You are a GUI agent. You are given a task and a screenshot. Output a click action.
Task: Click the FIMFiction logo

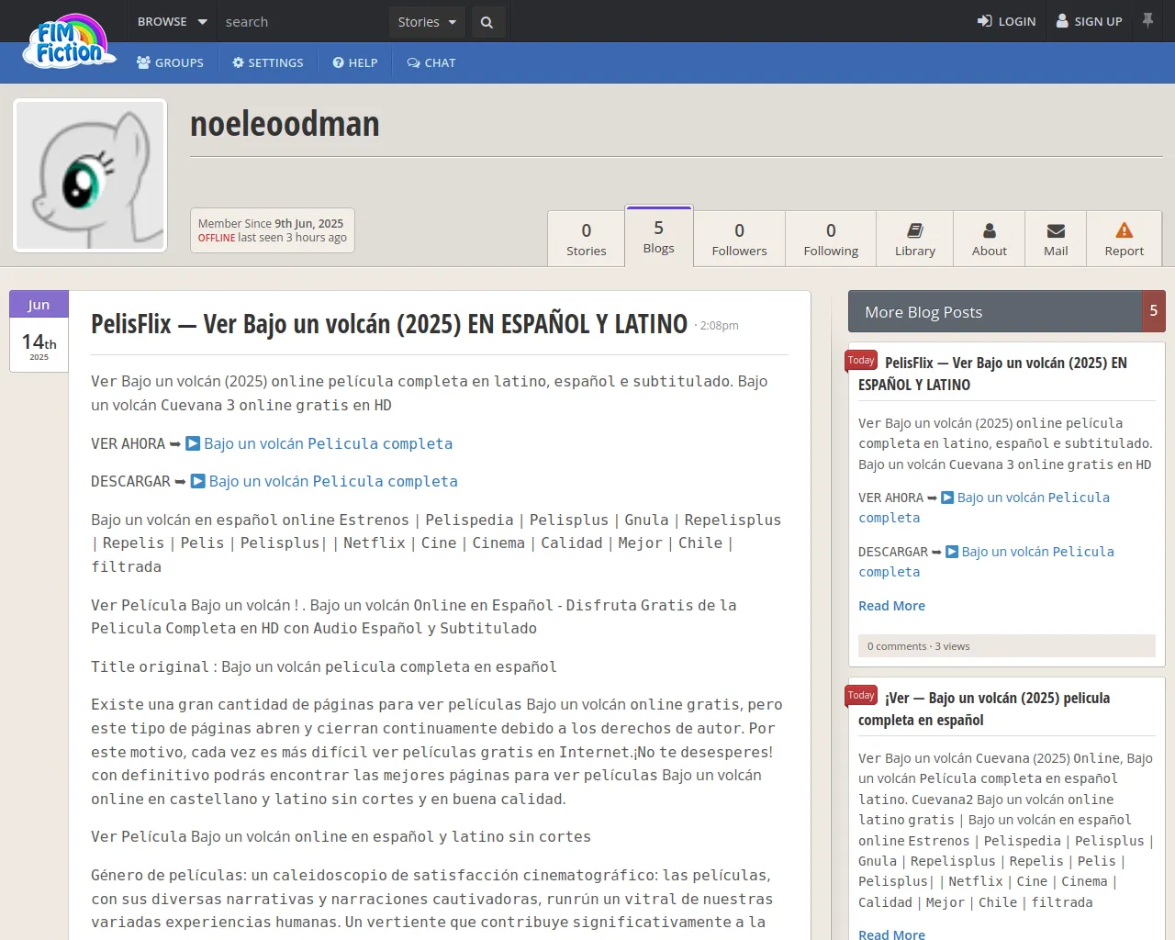point(70,42)
